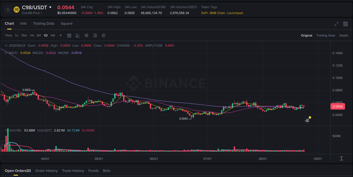Screen dimensions: 353x177
Task: Collapse the Volume indicator chevron
Action: (x=6, y=130)
